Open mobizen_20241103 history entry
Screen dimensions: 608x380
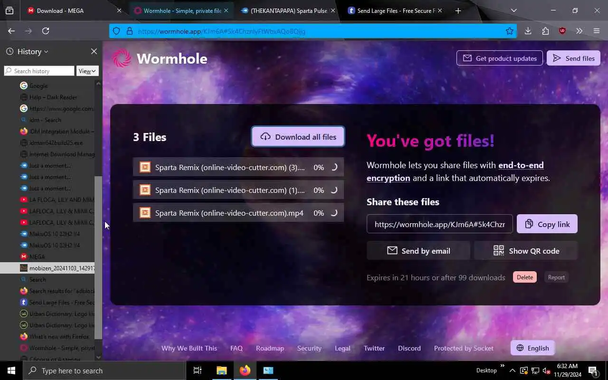(47, 268)
